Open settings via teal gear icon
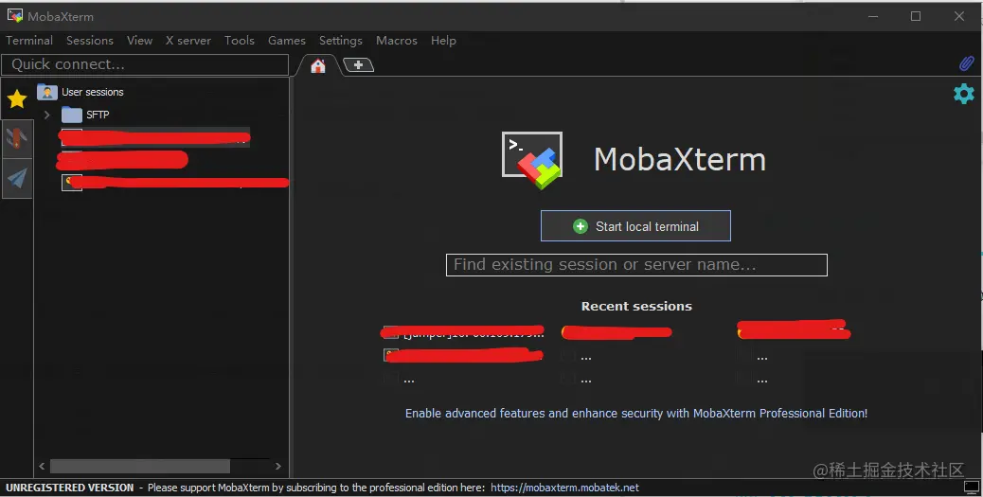Image resolution: width=983 pixels, height=497 pixels. 963,94
